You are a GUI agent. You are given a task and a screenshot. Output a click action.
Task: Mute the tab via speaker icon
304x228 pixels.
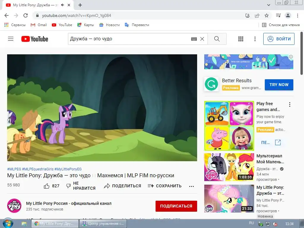click(x=62, y=5)
